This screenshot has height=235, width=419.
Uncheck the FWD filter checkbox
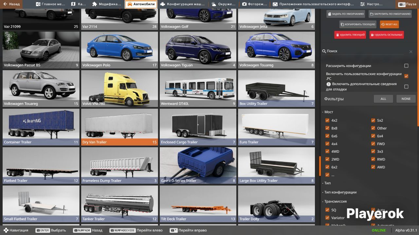click(x=373, y=144)
